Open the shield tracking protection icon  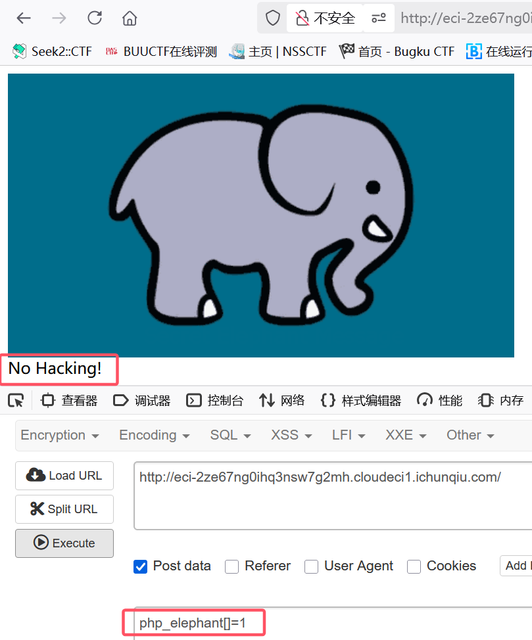(x=273, y=18)
